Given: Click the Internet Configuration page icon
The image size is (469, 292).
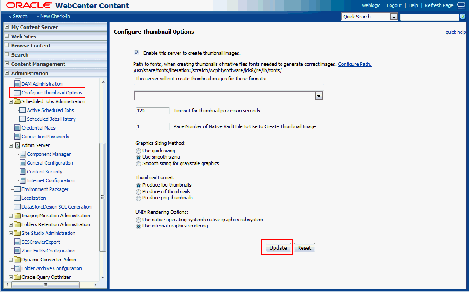Looking at the screenshot, I should point(23,180).
